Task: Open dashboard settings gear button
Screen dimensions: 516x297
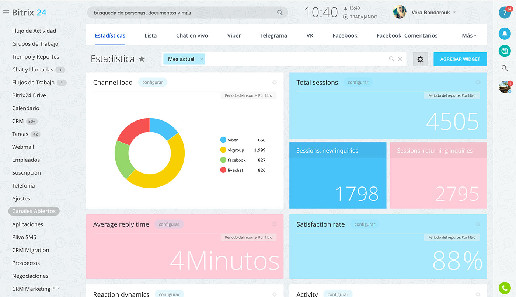Action: (420, 59)
